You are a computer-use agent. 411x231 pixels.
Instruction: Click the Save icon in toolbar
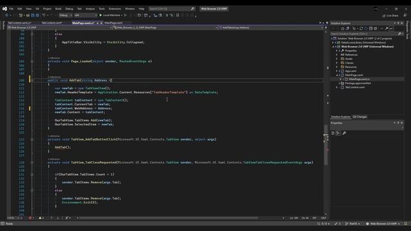[33, 15]
